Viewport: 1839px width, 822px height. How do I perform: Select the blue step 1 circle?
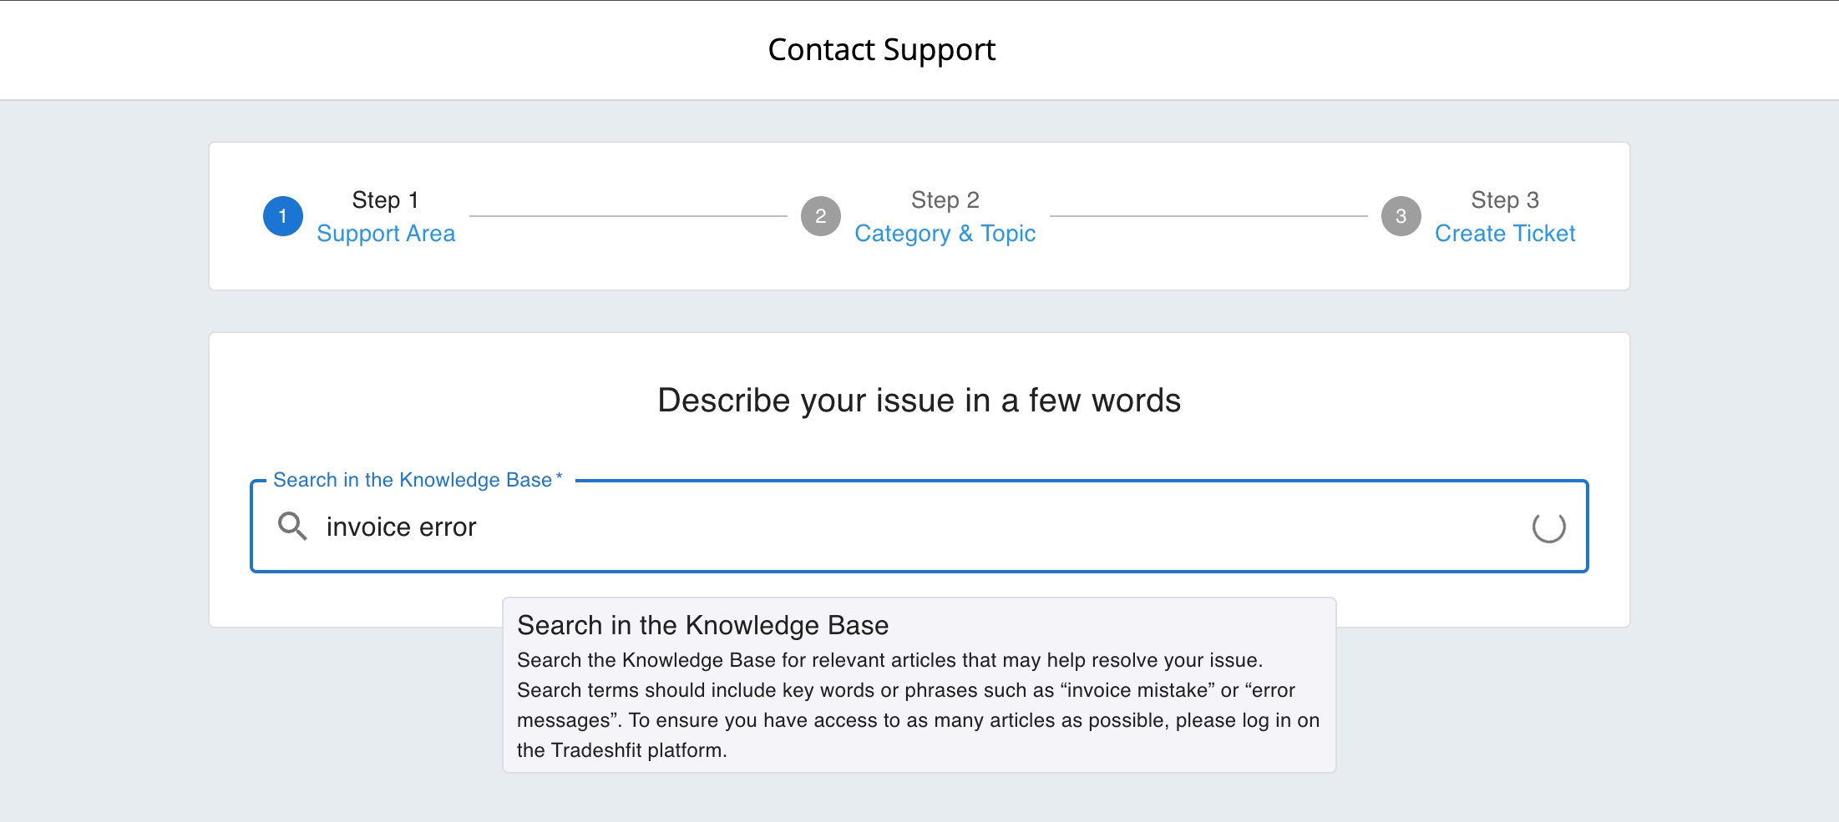pos(283,216)
